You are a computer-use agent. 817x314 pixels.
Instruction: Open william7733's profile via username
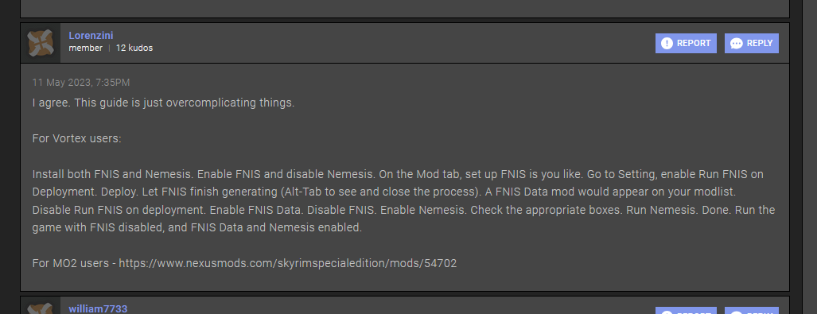click(x=98, y=308)
